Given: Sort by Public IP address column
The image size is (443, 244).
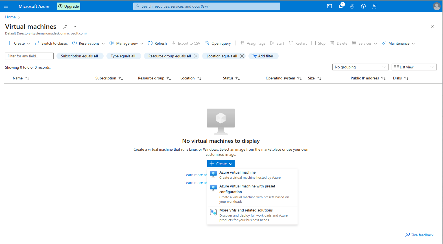Looking at the screenshot, I should [368, 78].
